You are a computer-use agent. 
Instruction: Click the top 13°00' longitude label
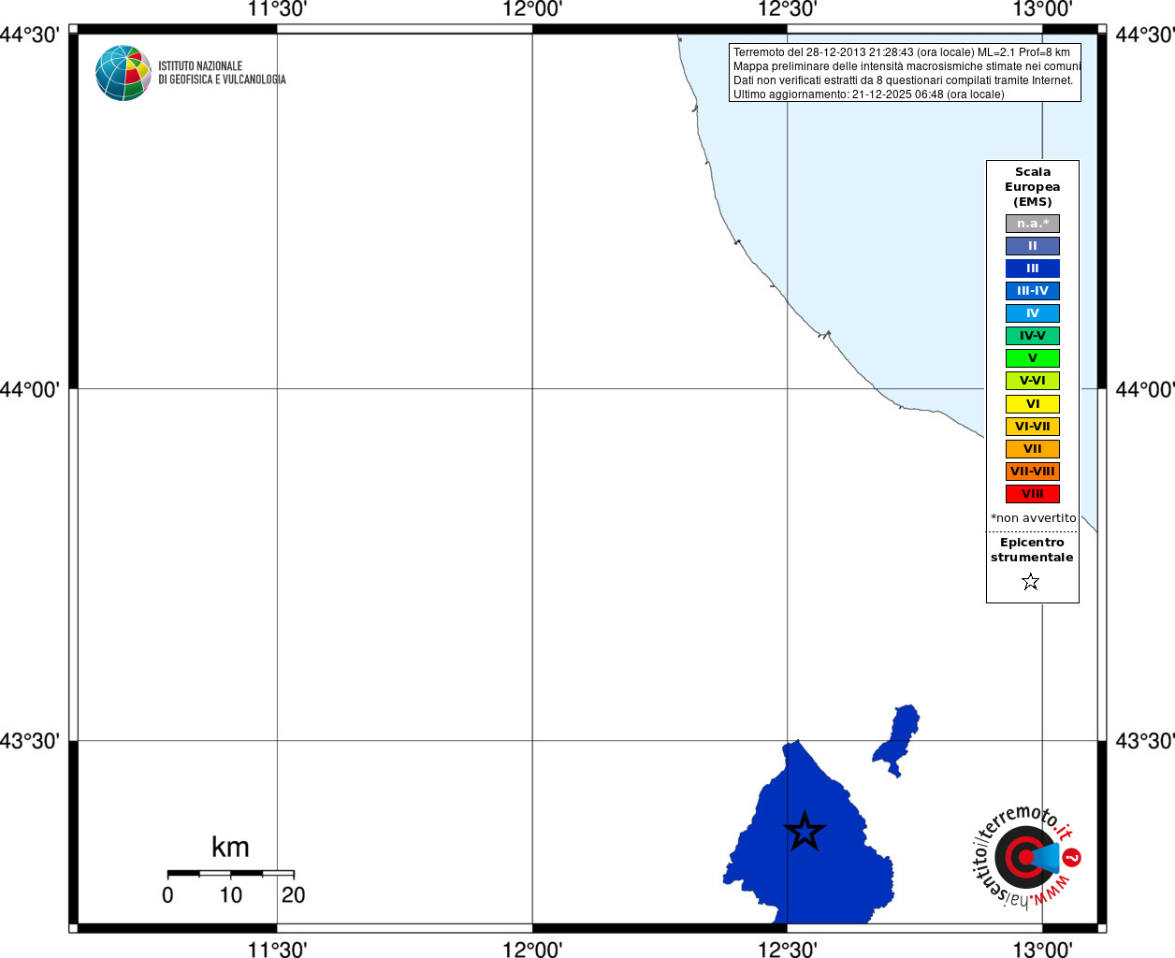point(1043,9)
